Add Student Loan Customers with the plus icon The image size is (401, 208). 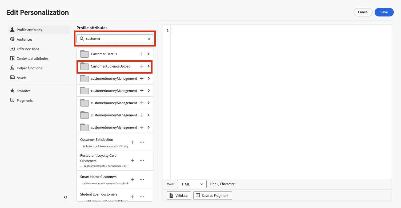pyautogui.click(x=133, y=197)
